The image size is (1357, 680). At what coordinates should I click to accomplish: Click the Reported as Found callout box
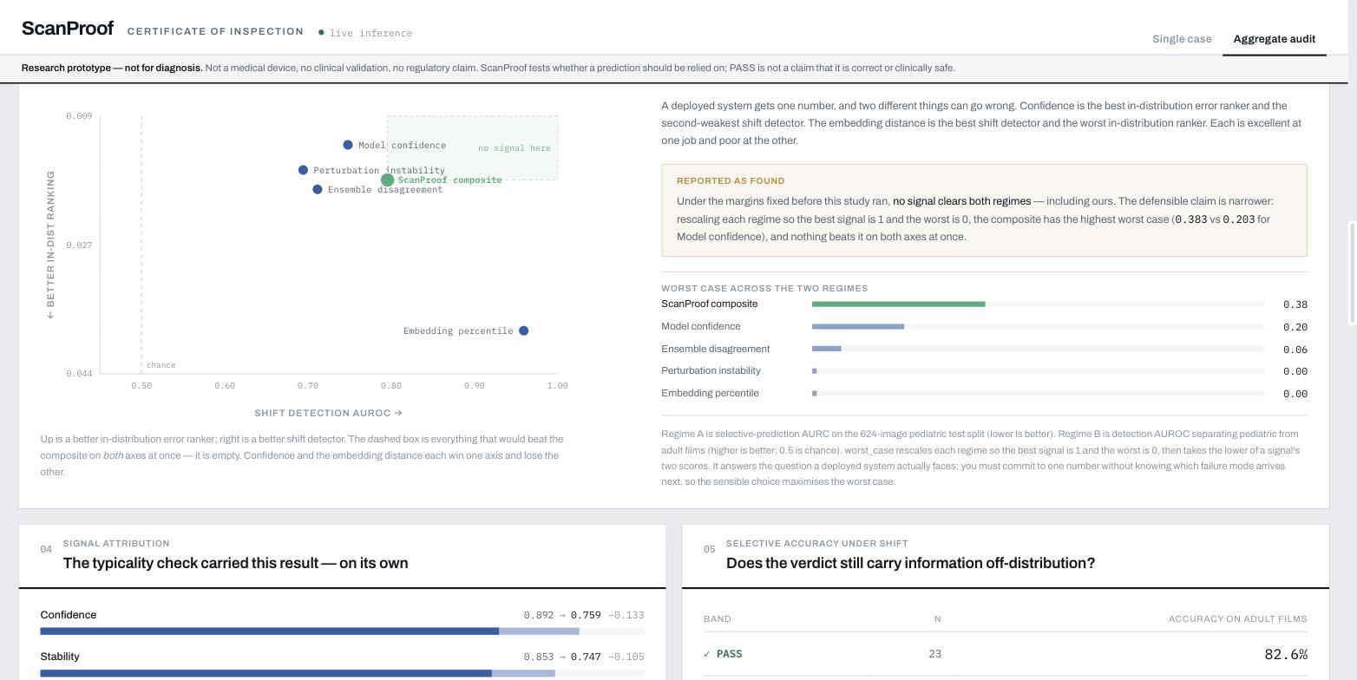[984, 211]
